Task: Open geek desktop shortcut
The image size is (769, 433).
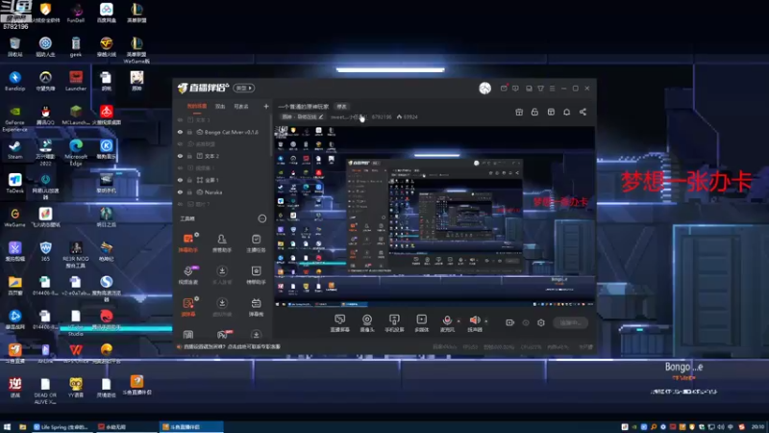Action: point(76,46)
